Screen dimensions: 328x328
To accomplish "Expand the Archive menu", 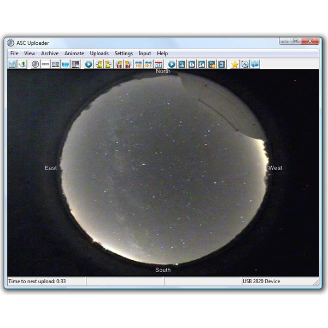I will (x=50, y=54).
